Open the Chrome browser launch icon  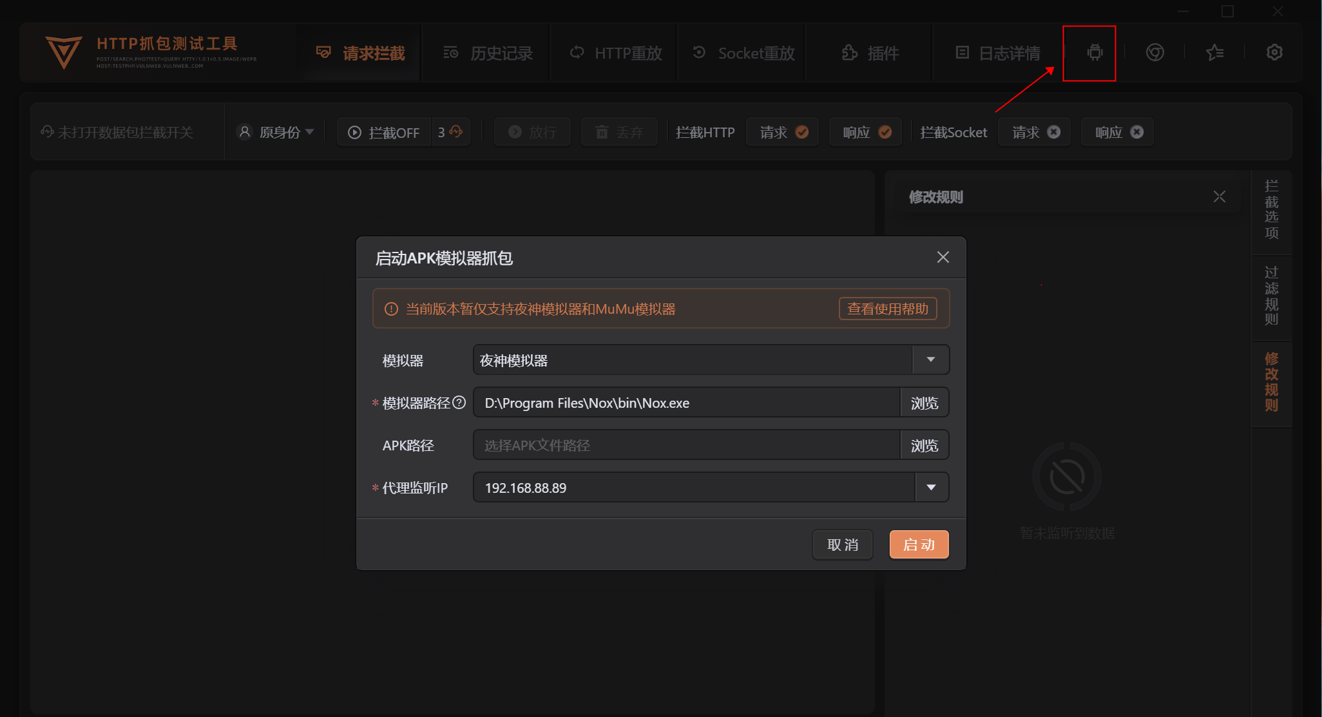point(1154,53)
